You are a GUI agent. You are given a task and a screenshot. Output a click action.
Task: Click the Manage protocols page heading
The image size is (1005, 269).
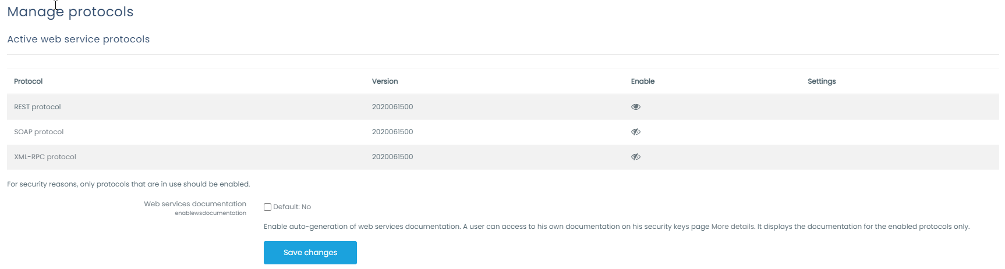tap(70, 12)
